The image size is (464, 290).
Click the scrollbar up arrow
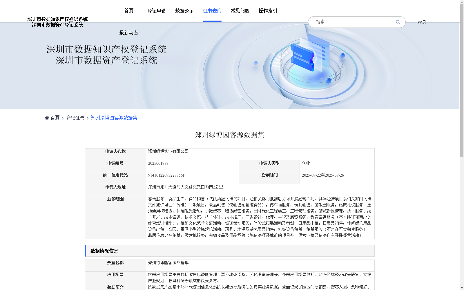(462, 2)
